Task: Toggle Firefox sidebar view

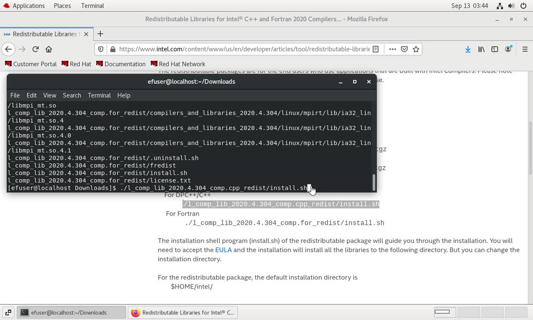Action: point(495,49)
